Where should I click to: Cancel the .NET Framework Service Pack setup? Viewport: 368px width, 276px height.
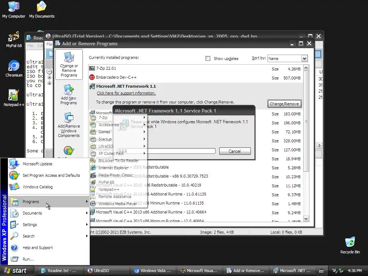pyautogui.click(x=235, y=151)
